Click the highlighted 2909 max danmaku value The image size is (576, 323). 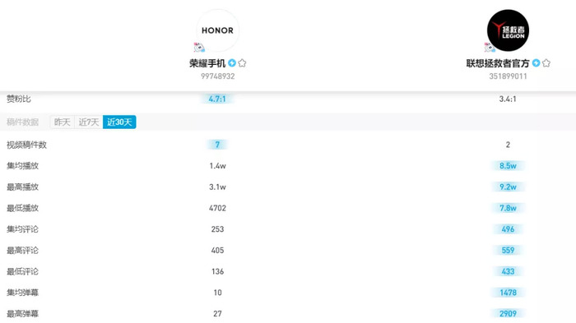[x=508, y=313]
